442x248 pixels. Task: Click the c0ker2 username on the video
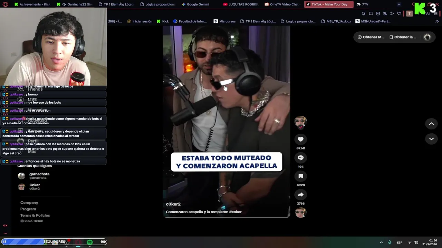pyautogui.click(x=173, y=204)
